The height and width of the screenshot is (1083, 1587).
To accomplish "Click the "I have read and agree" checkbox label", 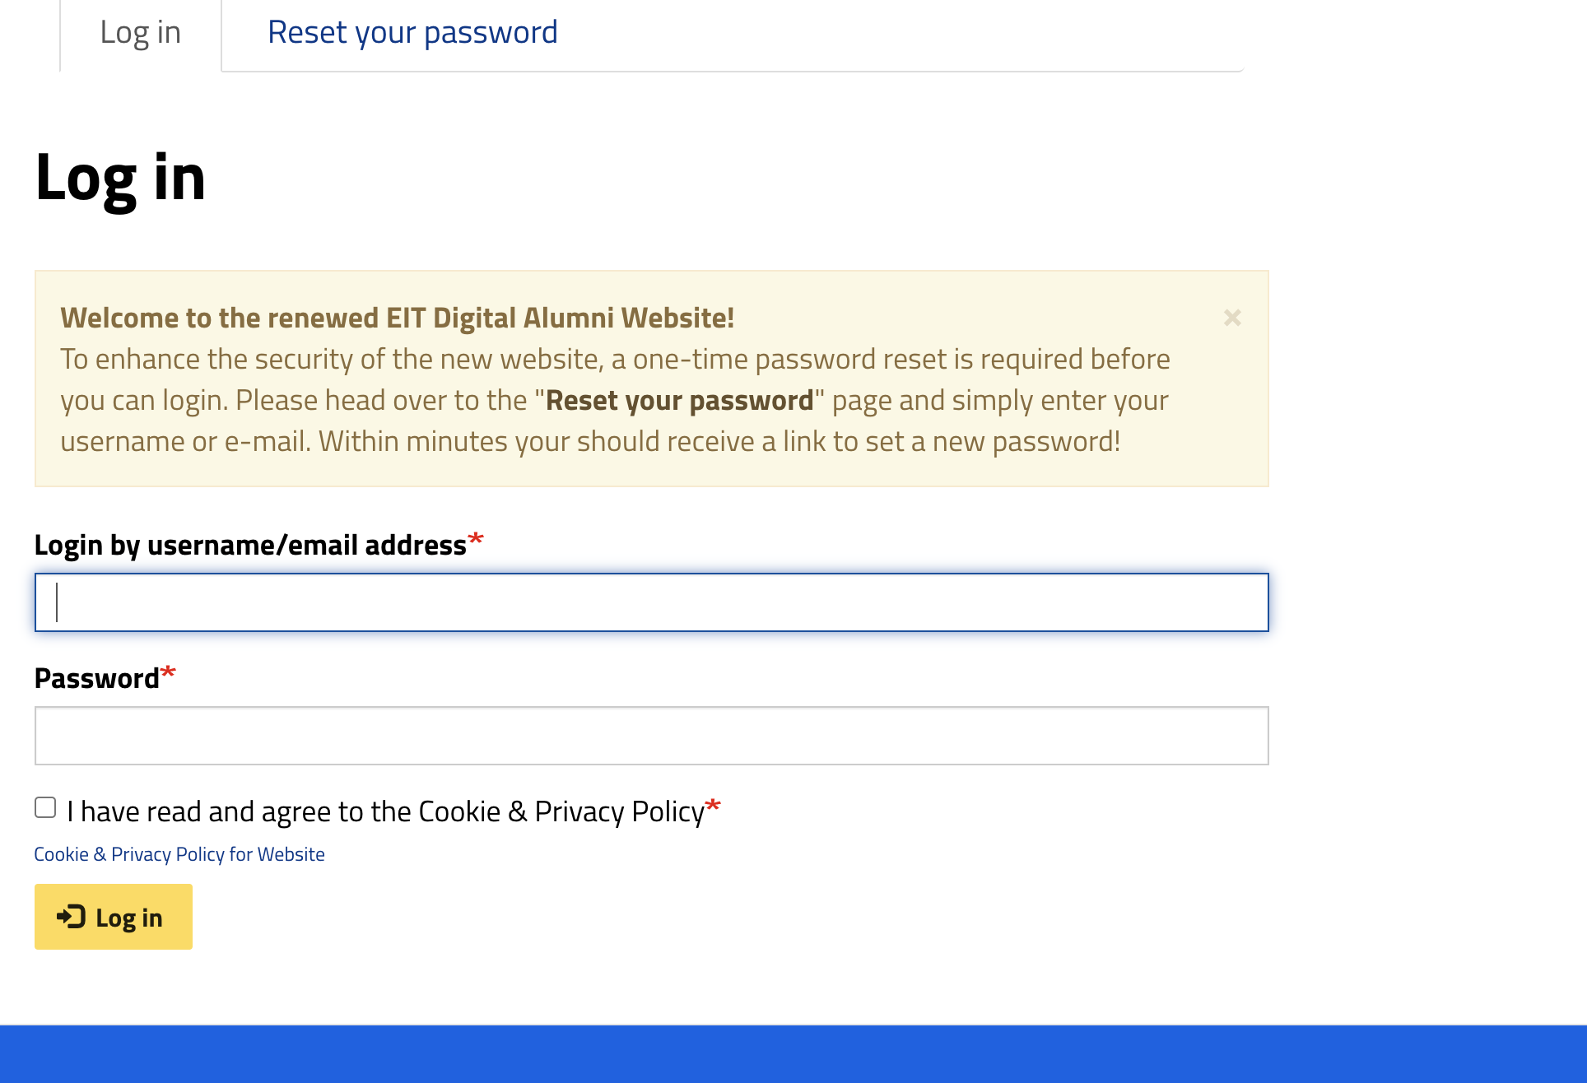I will (x=385, y=812).
